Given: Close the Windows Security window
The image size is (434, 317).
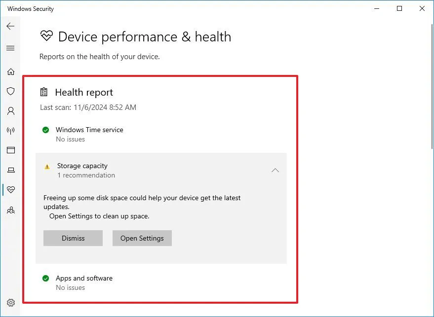Looking at the screenshot, I should tap(422, 8).
